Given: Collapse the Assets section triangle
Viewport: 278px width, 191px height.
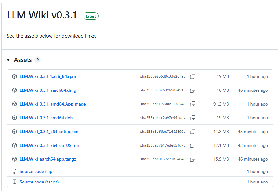Looking at the screenshot, I should pyautogui.click(x=8, y=60).
